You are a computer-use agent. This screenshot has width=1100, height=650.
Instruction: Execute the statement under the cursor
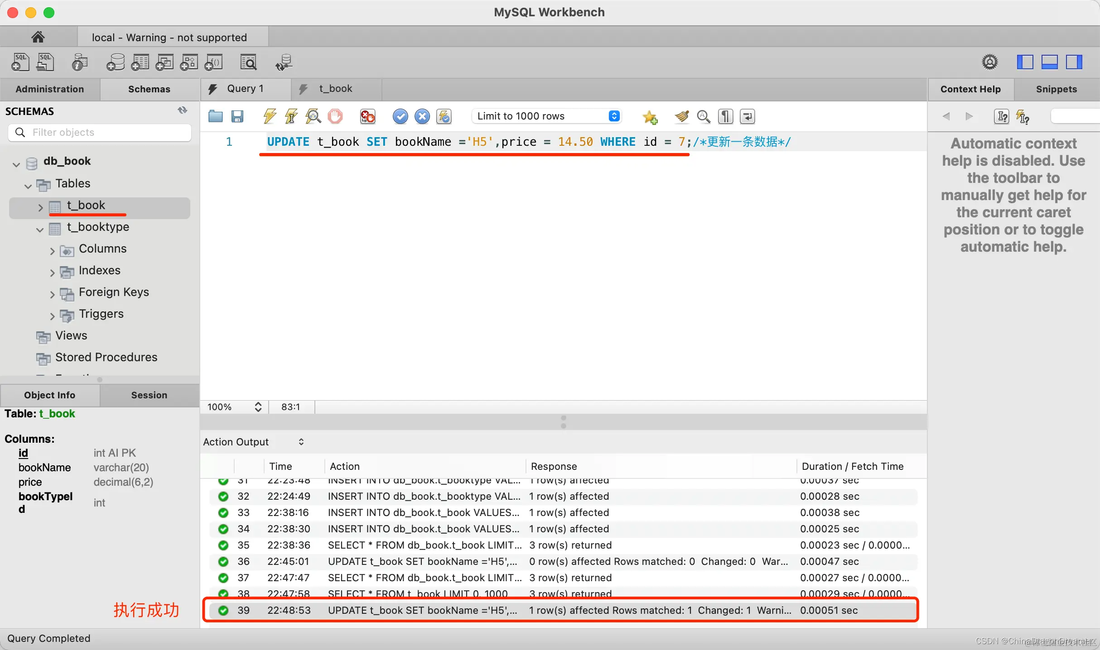291,116
